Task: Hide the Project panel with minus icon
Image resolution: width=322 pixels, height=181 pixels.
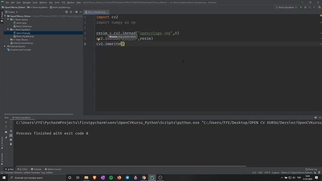Action: (80, 12)
